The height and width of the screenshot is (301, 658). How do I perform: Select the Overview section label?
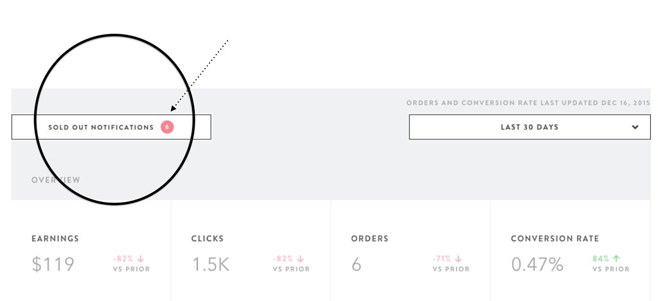pyautogui.click(x=56, y=180)
